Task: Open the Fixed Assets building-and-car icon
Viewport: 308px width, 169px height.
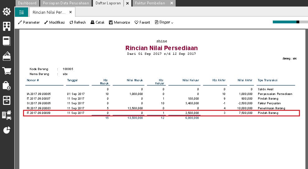Action: point(7,115)
